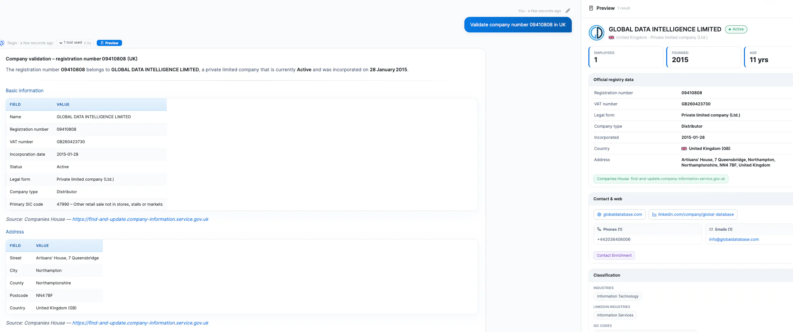
Task: Select 'GB260423730' in the Basic information table
Action: (71, 142)
